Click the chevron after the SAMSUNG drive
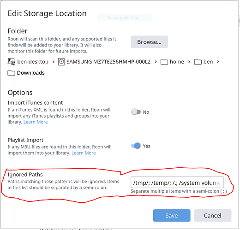The width and height of the screenshot is (240, 230). [x=156, y=62]
